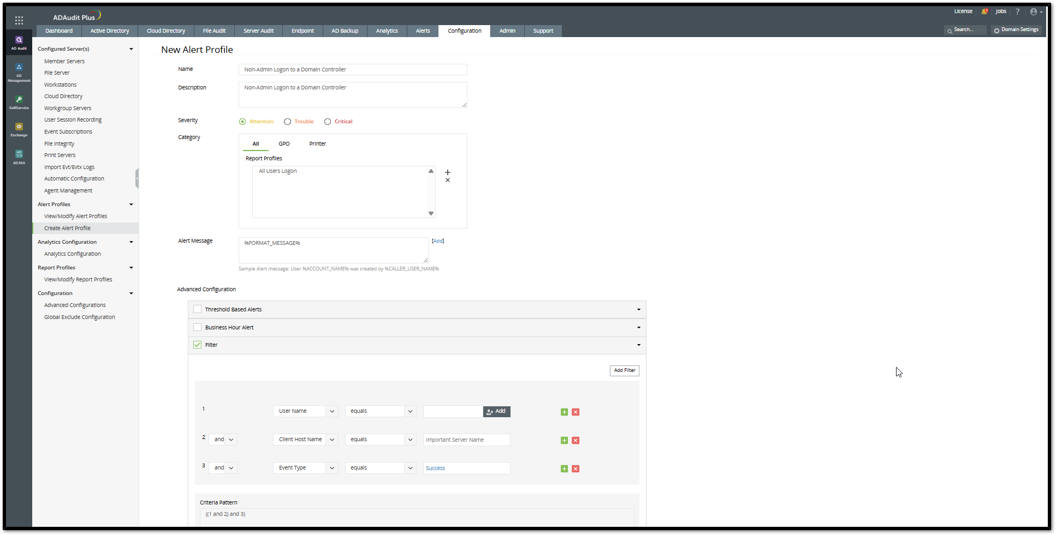Click the [Add] link beside Alert Message
1056x535 pixels.
(x=438, y=241)
